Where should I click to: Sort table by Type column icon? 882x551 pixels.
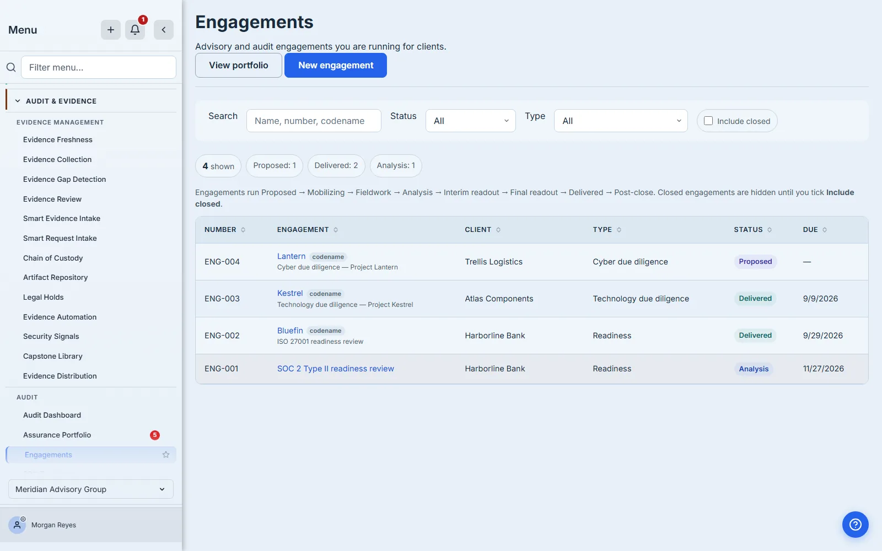pos(619,230)
